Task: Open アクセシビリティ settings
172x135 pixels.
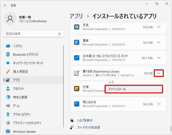Action: (x=33, y=114)
